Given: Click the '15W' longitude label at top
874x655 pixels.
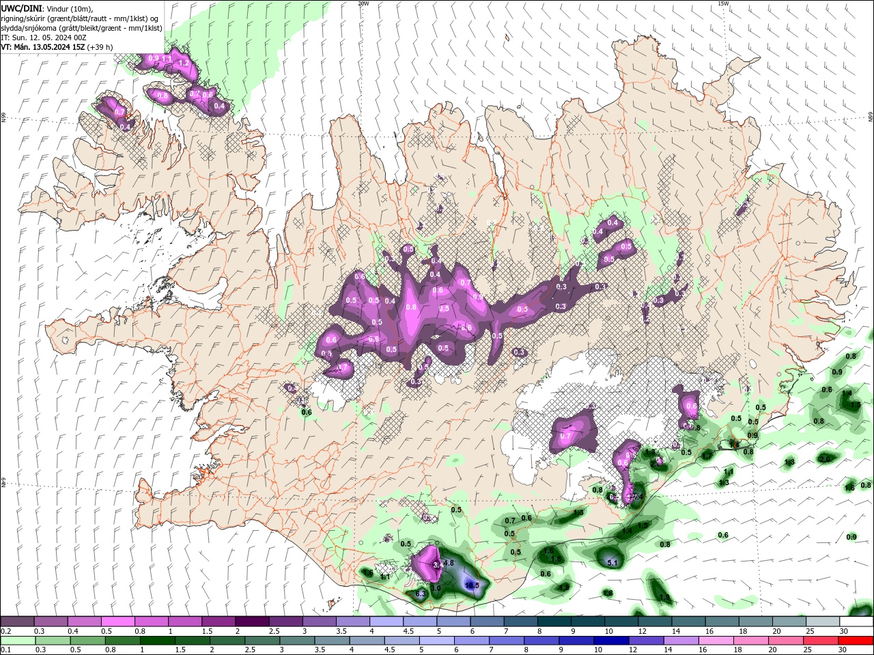Looking at the screenshot, I should 723,3.
